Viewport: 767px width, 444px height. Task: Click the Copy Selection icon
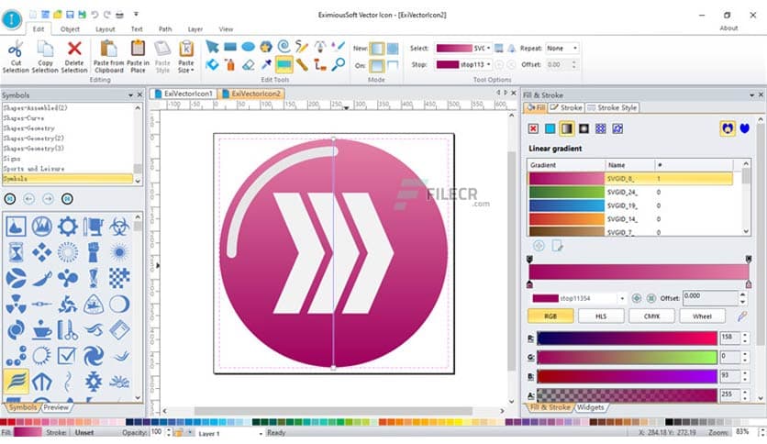45,49
